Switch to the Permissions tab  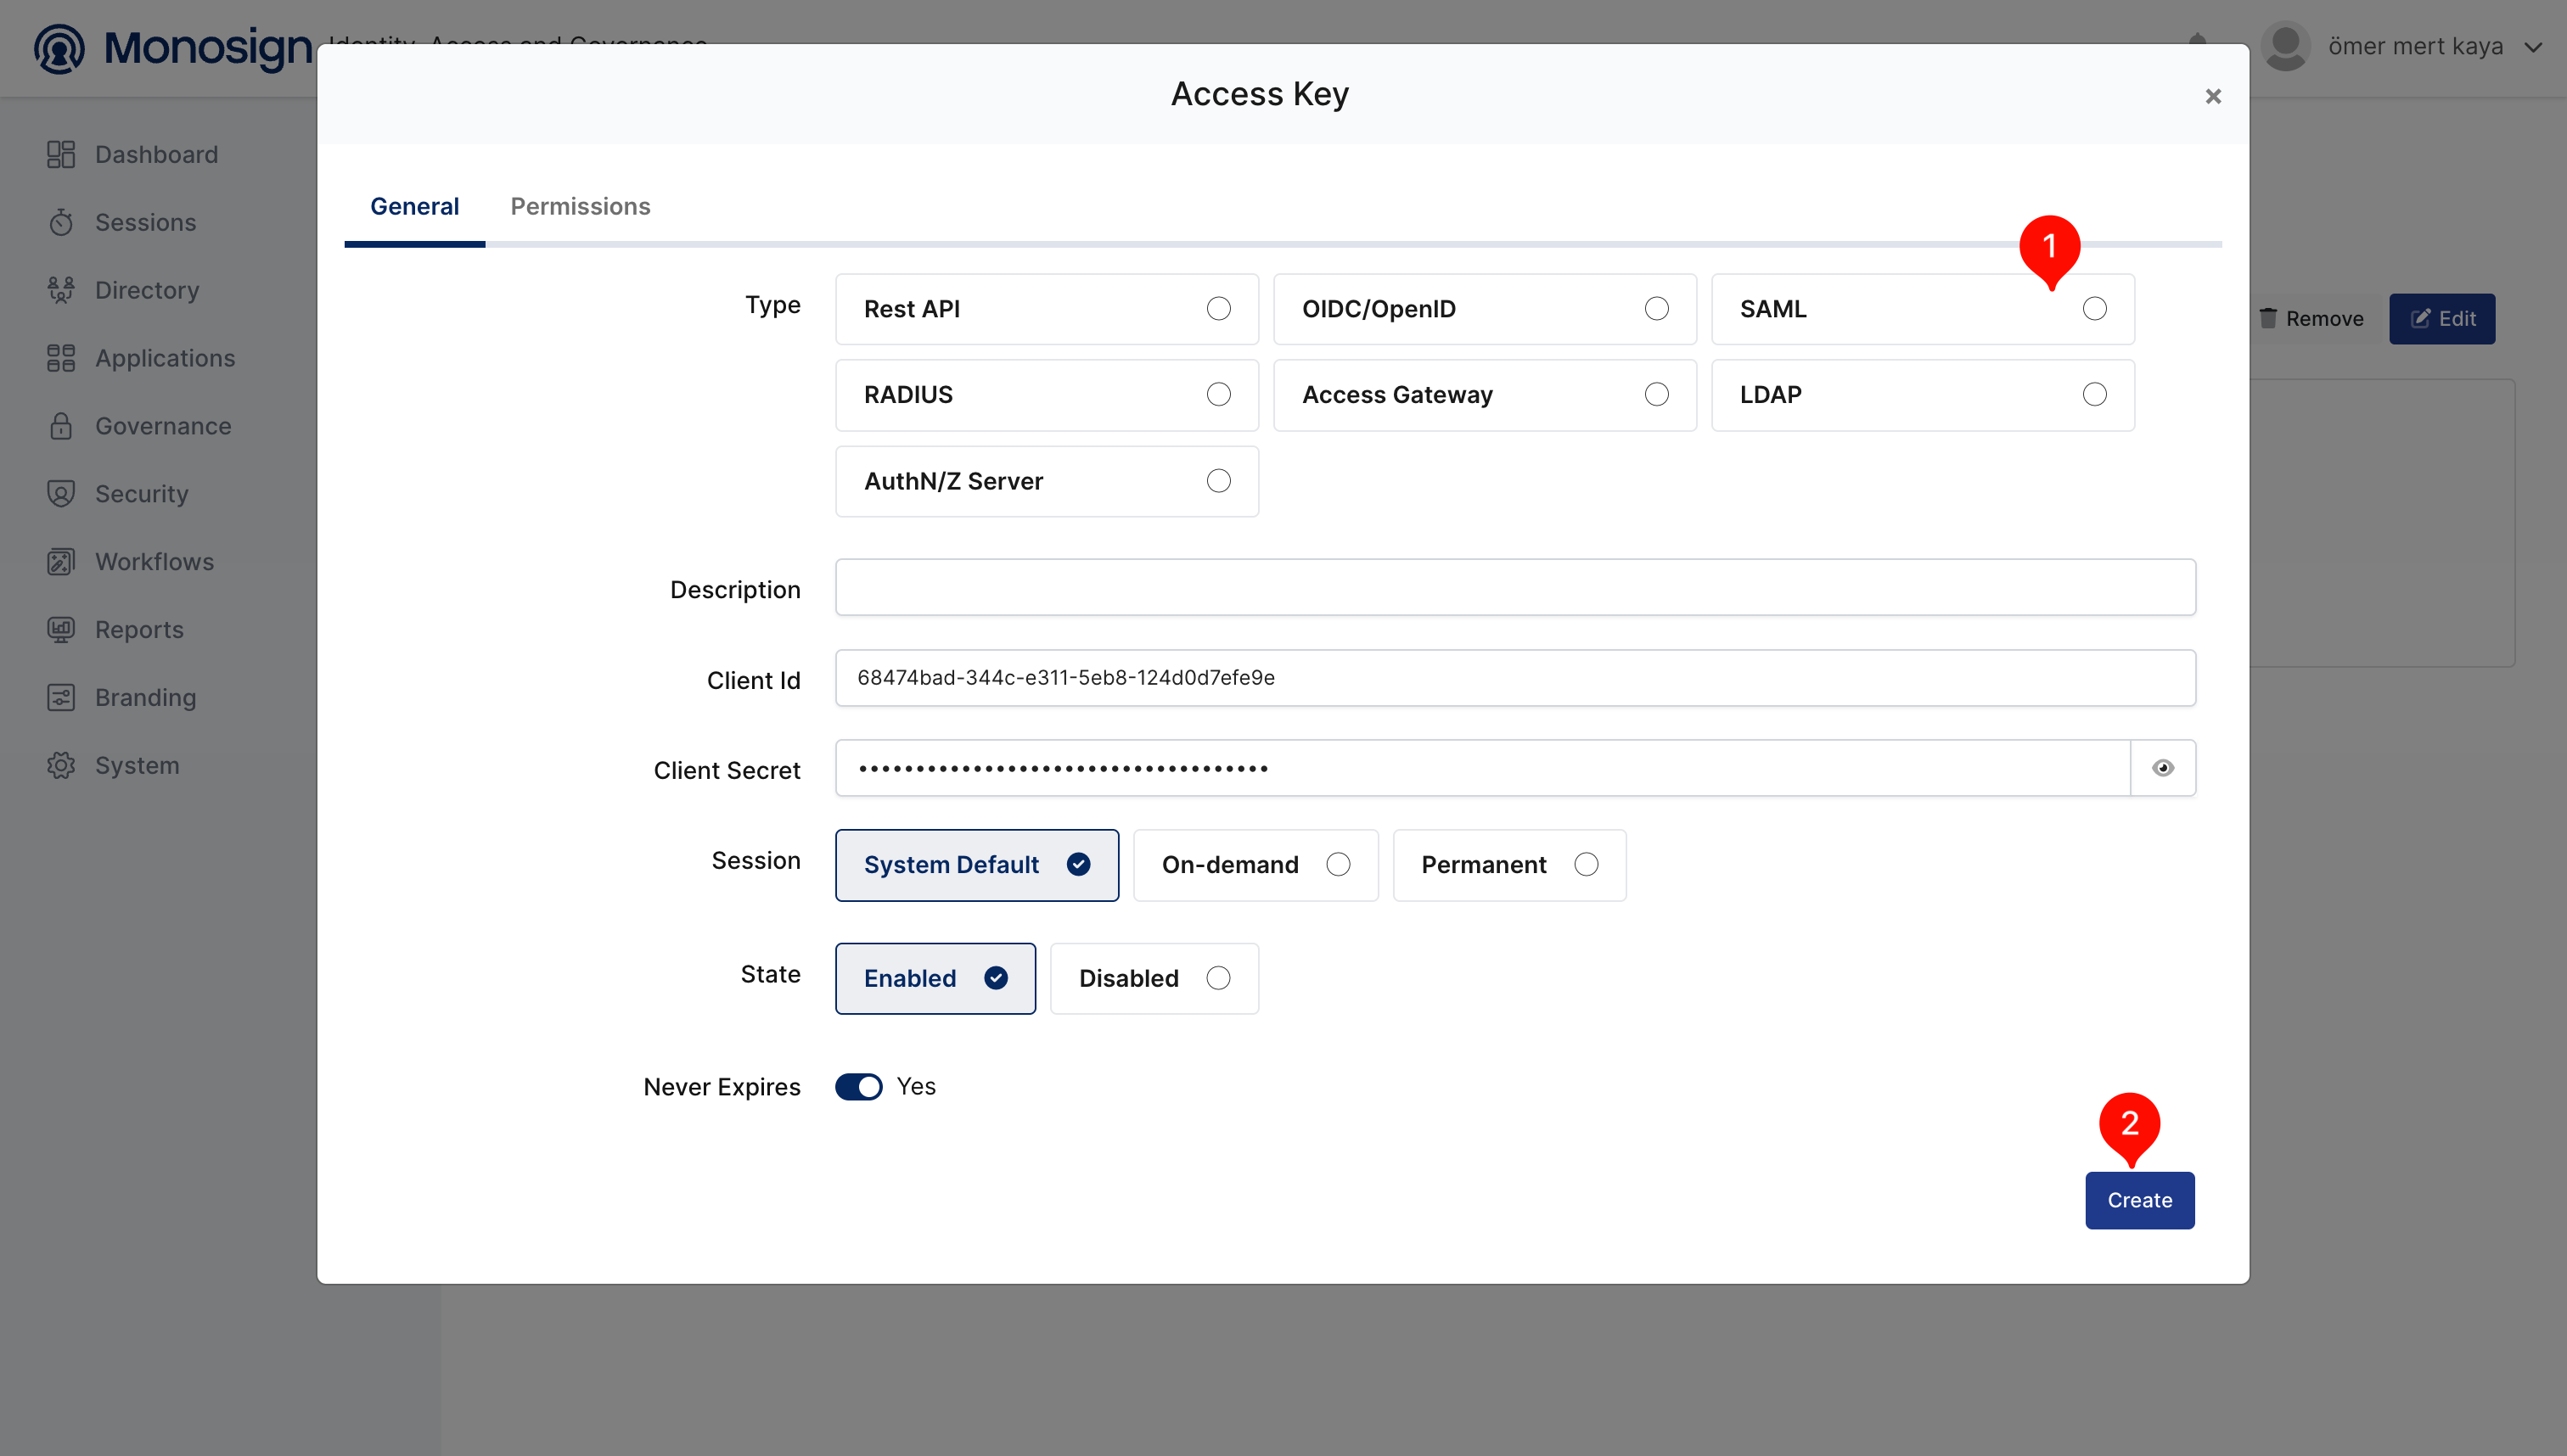pos(581,206)
